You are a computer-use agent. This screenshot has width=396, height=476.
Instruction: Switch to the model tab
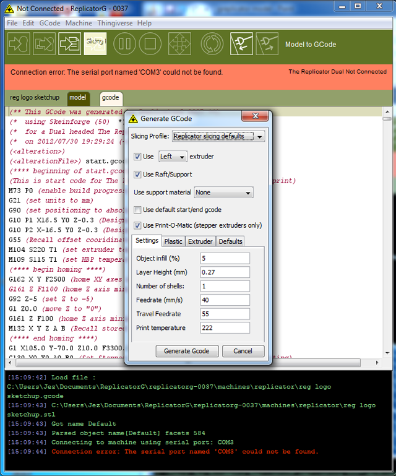coord(78,98)
